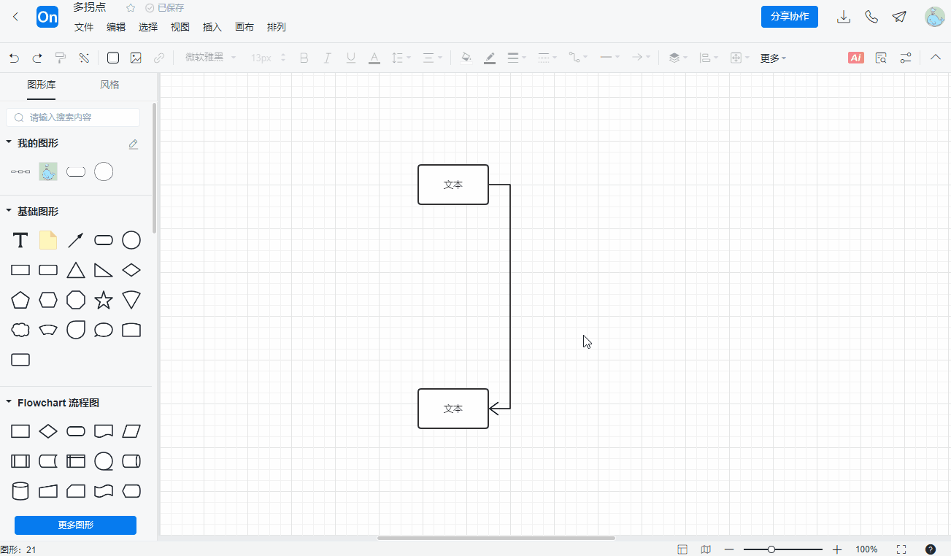Click the help question mark icon
Viewport: 951px width, 556px height.
[x=931, y=549]
